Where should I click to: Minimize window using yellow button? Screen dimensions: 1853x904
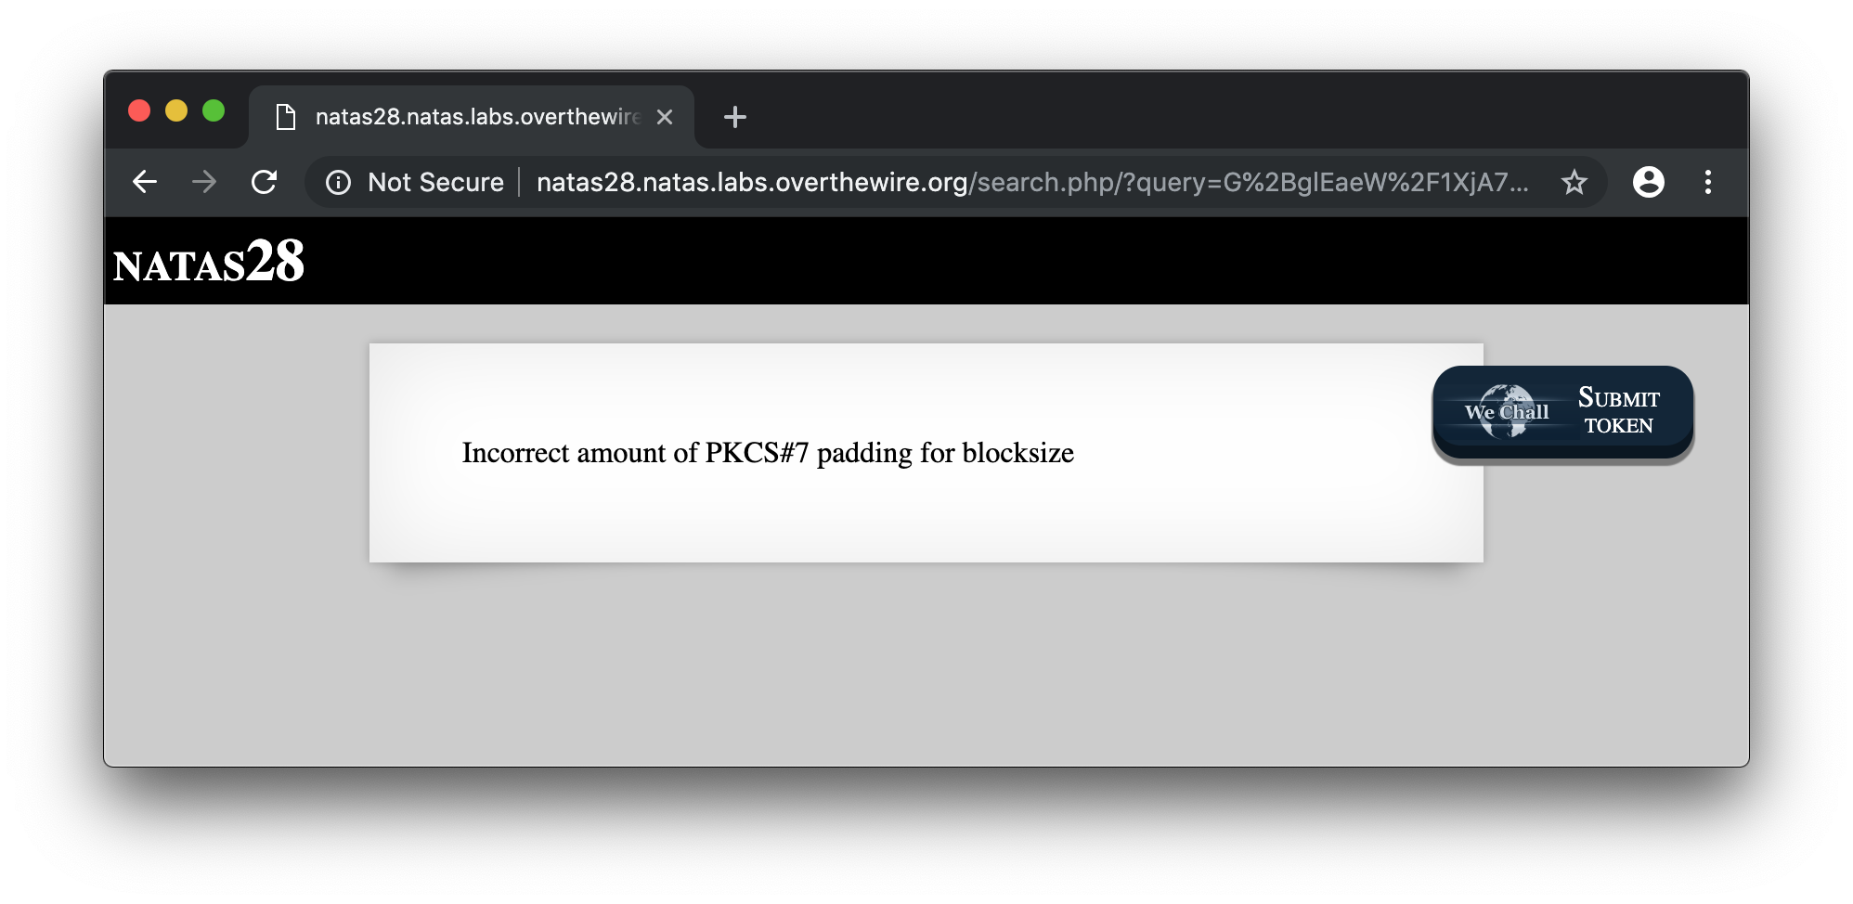pos(176,110)
